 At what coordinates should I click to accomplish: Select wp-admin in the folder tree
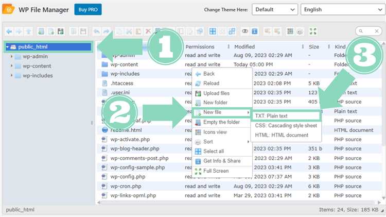coord(35,57)
